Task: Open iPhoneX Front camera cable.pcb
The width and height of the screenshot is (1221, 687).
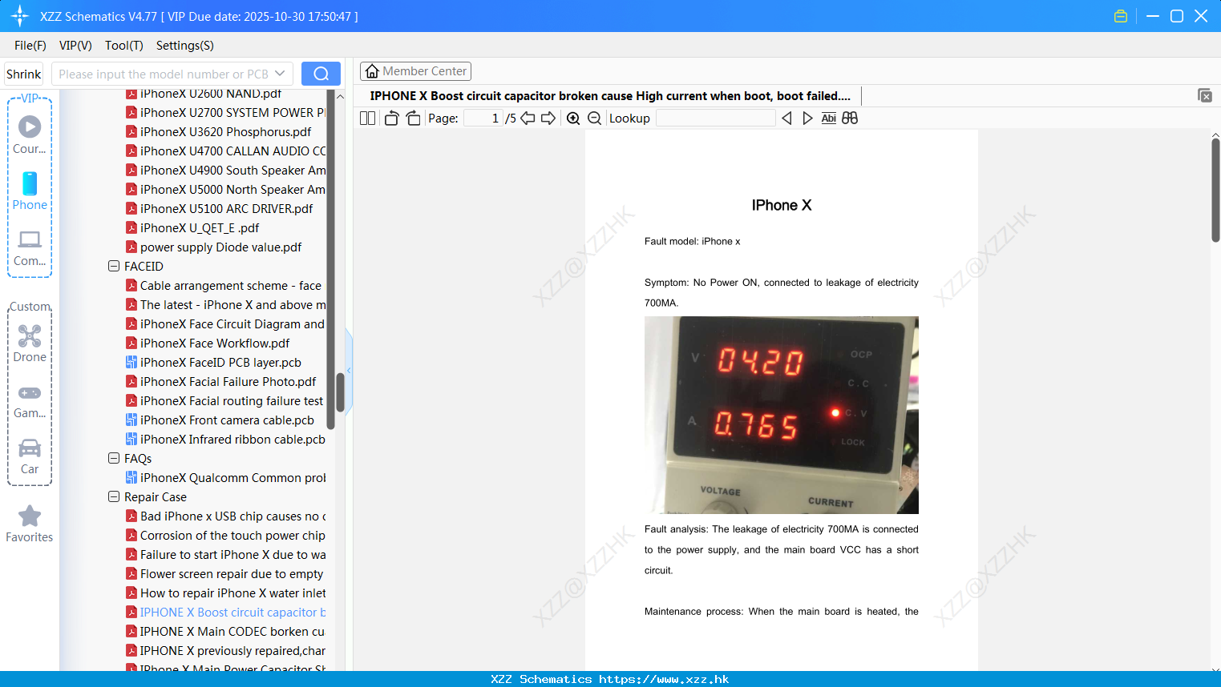Action: click(227, 420)
